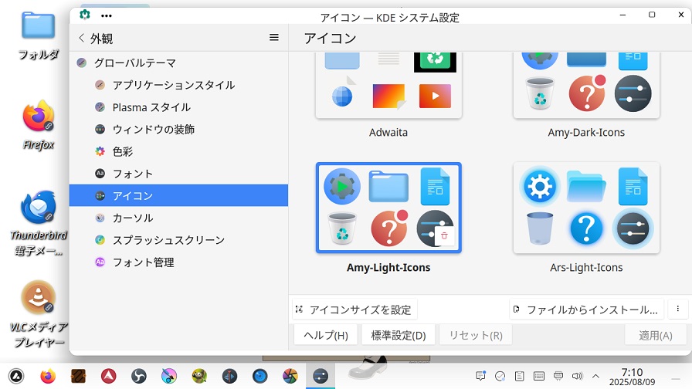Open the clipboard tray icon

tap(520, 376)
